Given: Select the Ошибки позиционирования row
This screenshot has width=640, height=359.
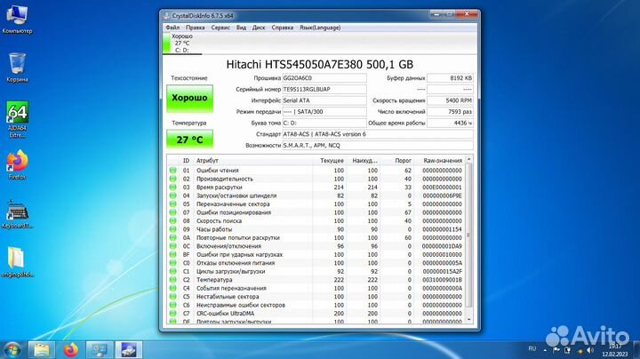Looking at the screenshot, I should [x=316, y=212].
